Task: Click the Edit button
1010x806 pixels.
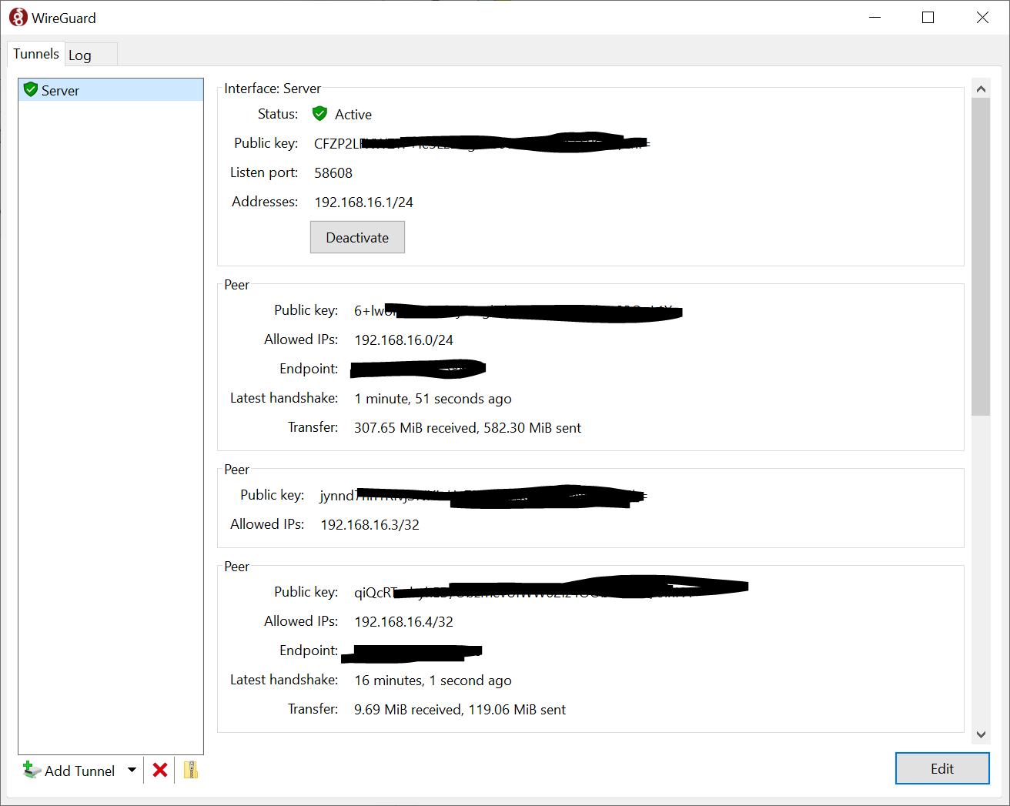Action: tap(942, 768)
